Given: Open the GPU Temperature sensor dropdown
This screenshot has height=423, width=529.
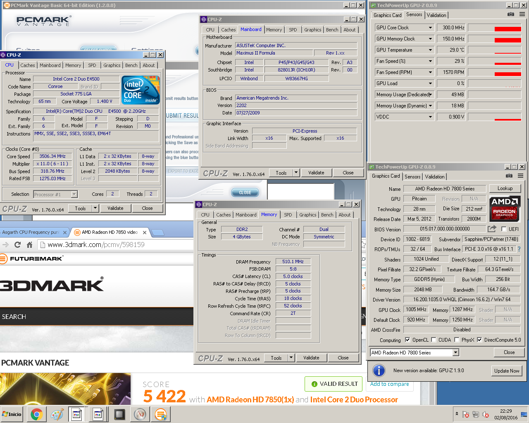Looking at the screenshot, I should 430,50.
